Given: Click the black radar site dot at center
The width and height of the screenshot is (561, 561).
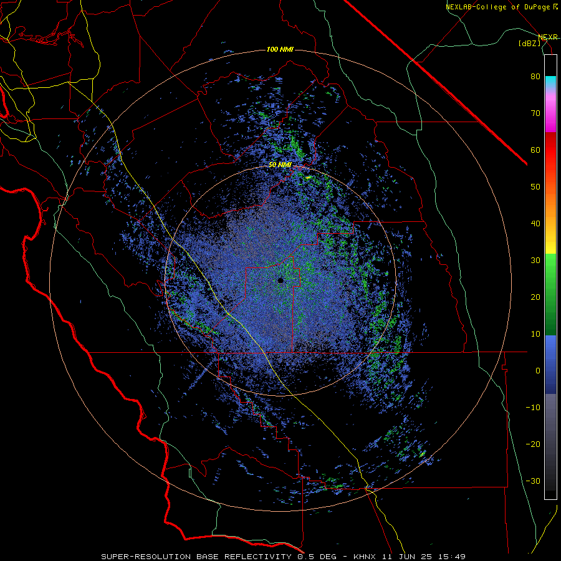Looking at the screenshot, I should pyautogui.click(x=280, y=280).
